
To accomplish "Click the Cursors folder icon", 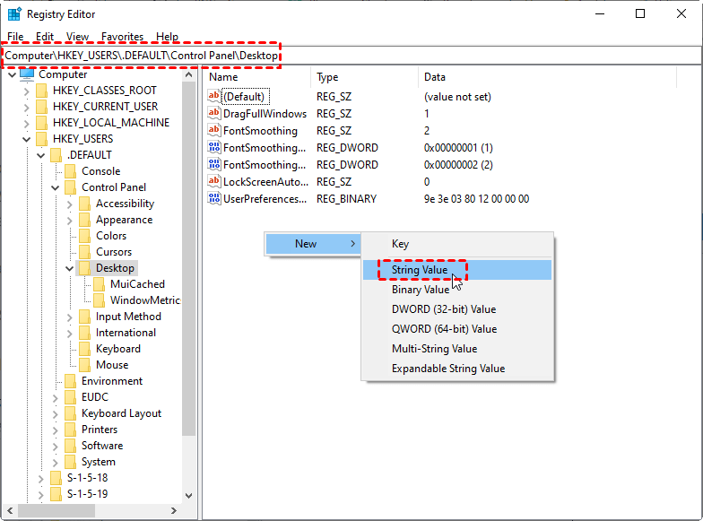I will pyautogui.click(x=84, y=252).
